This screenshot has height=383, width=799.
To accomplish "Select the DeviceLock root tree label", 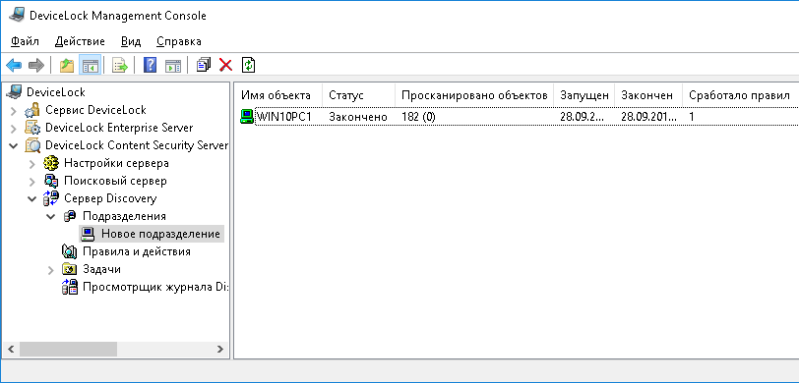I will (56, 92).
